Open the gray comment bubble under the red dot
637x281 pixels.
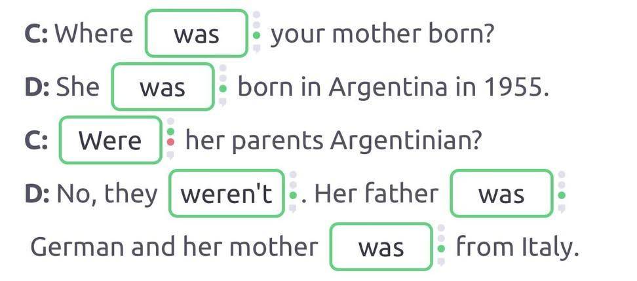coord(171,156)
